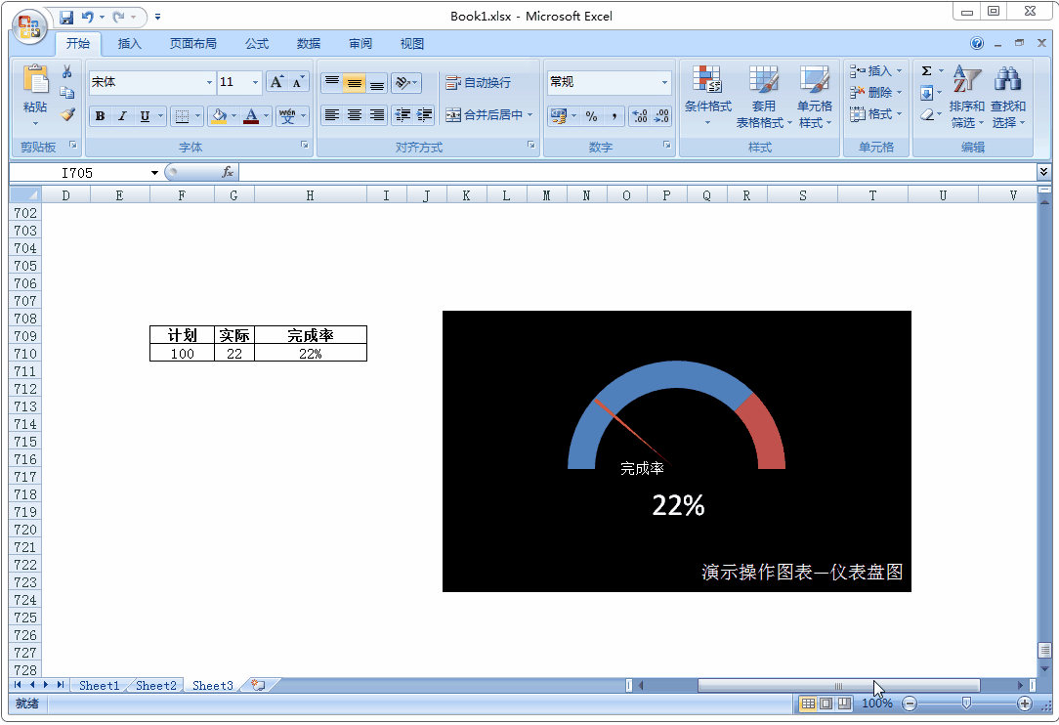Click 自动换行 wrap text button
The height and width of the screenshot is (725, 1059).
coord(478,82)
